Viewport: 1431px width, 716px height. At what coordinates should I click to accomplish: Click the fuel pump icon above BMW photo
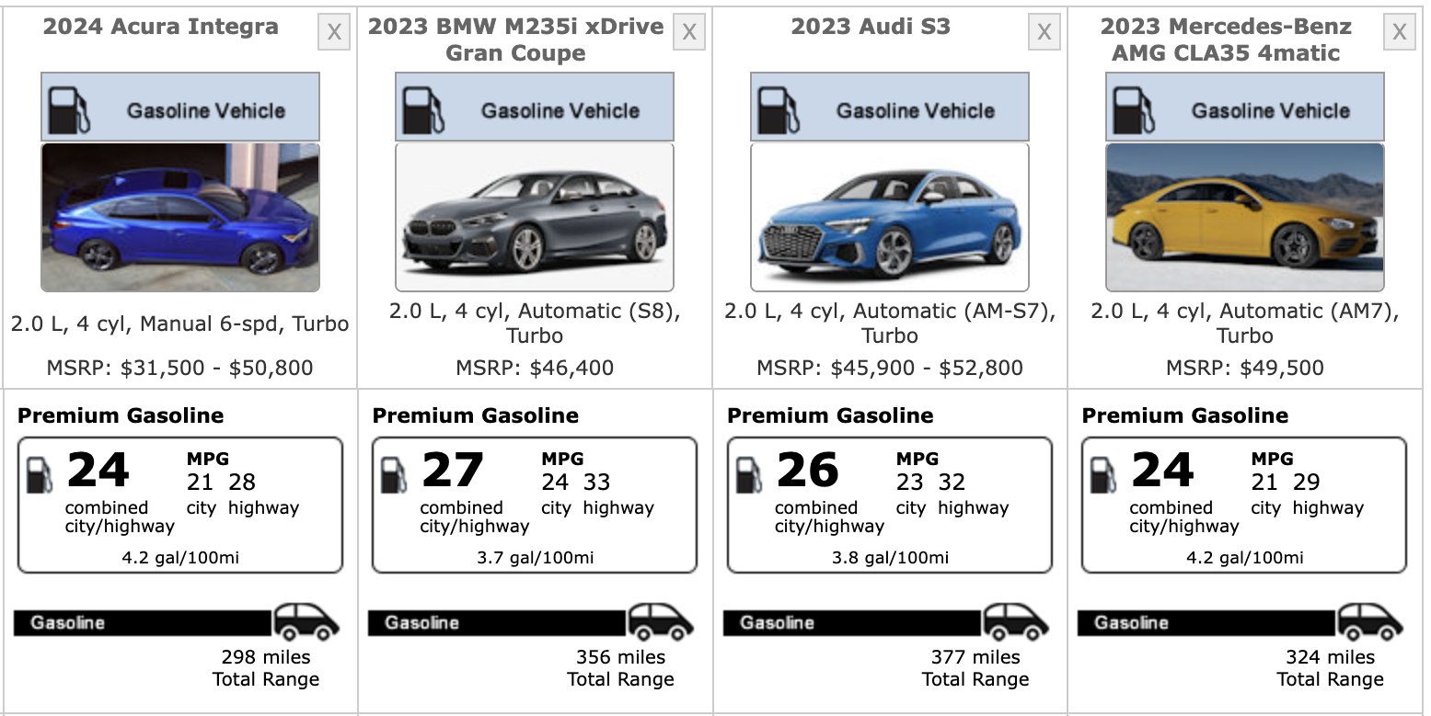(x=423, y=109)
